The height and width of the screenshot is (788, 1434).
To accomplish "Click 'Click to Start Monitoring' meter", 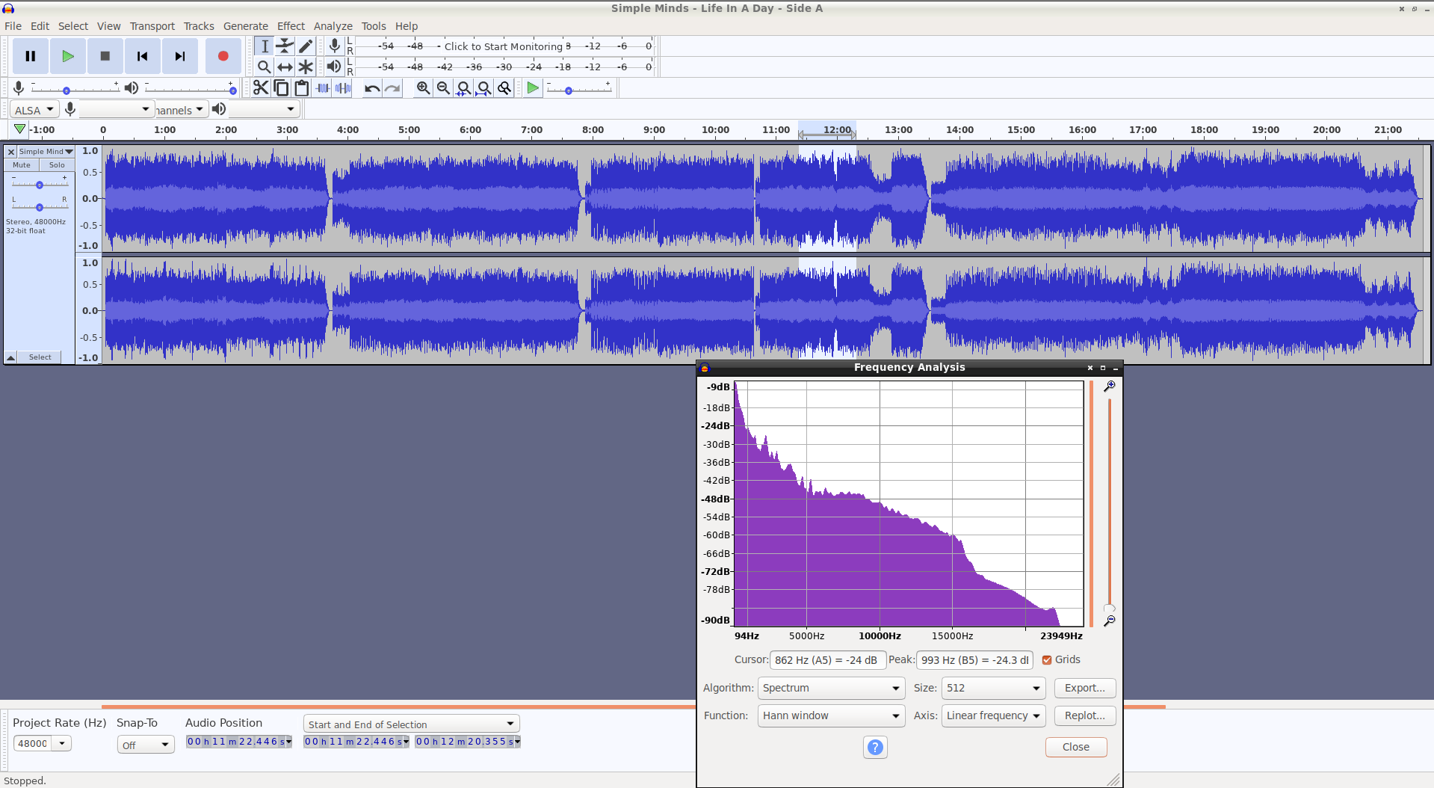I will [x=504, y=46].
